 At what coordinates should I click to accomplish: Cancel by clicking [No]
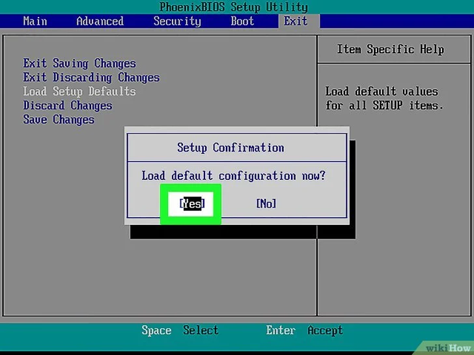pyautogui.click(x=266, y=204)
